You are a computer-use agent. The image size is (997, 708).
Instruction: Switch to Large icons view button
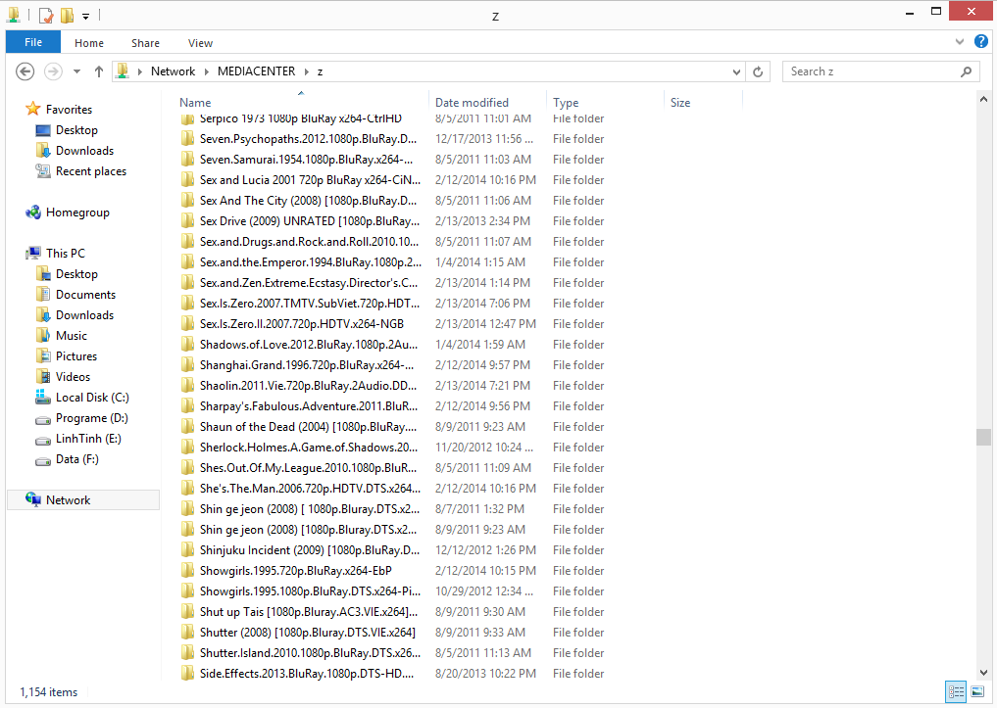tap(978, 691)
